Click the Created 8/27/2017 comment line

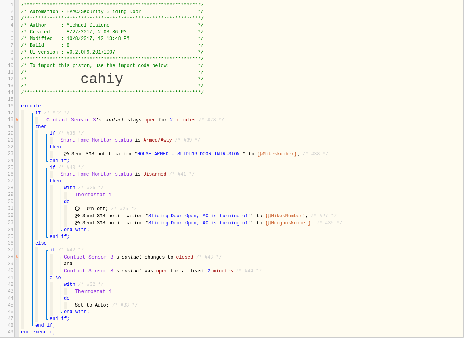click(112, 32)
